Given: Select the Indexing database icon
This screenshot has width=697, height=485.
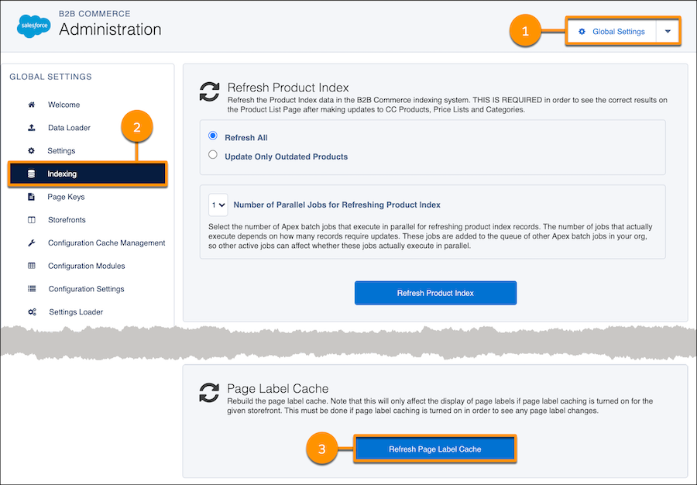Looking at the screenshot, I should point(29,173).
